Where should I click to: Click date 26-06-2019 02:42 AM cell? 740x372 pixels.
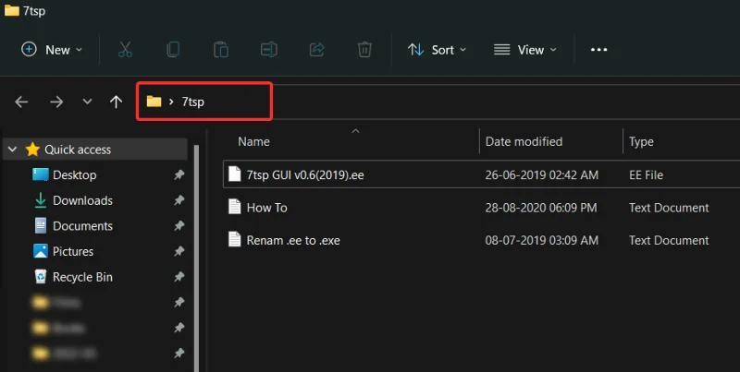coord(542,175)
